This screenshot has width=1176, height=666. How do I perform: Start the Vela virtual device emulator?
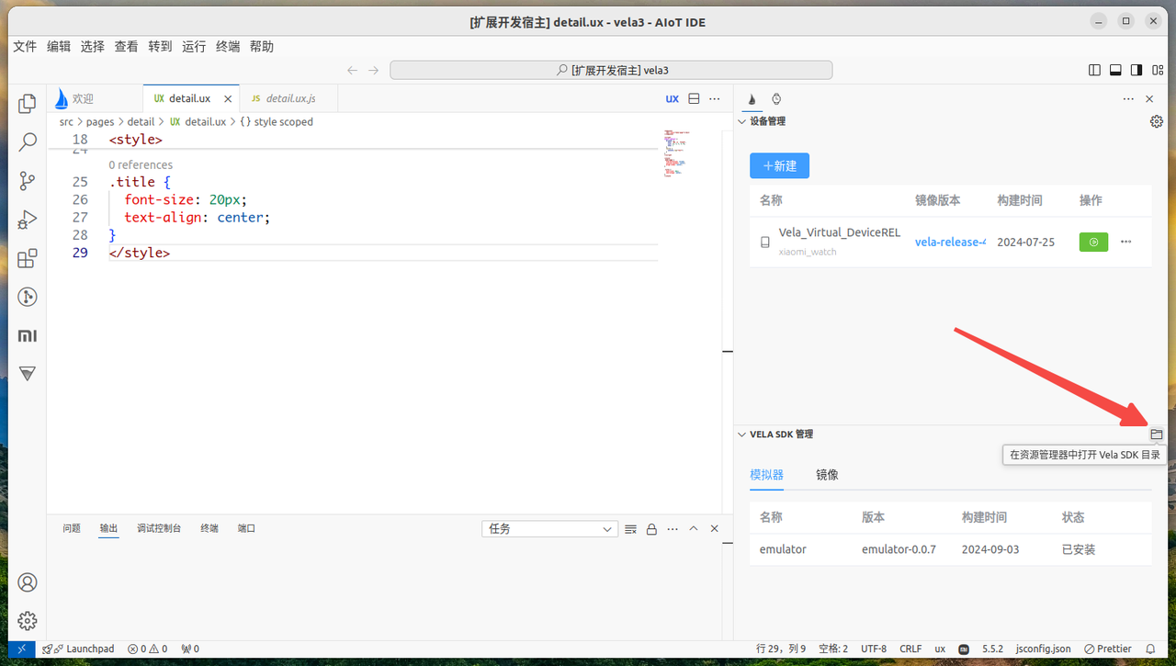pos(1092,243)
